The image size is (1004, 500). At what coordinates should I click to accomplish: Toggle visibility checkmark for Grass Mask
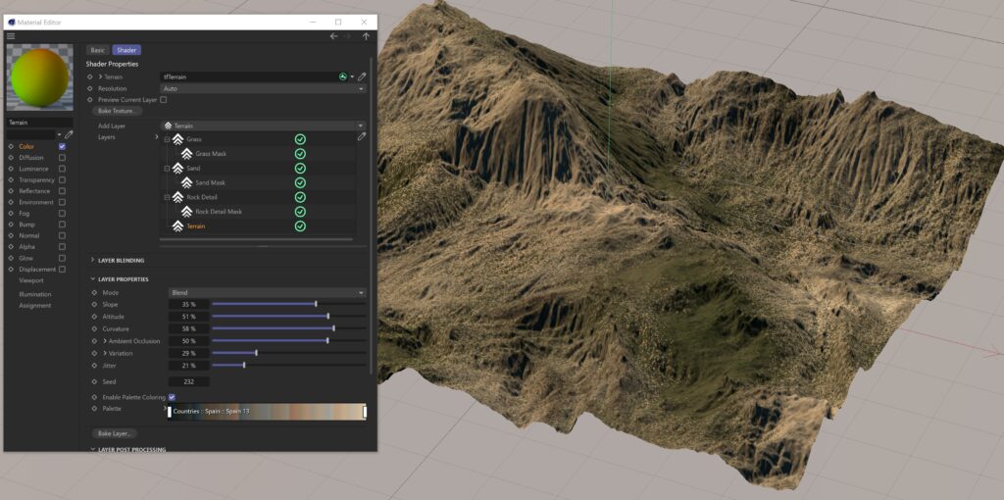pyautogui.click(x=300, y=154)
